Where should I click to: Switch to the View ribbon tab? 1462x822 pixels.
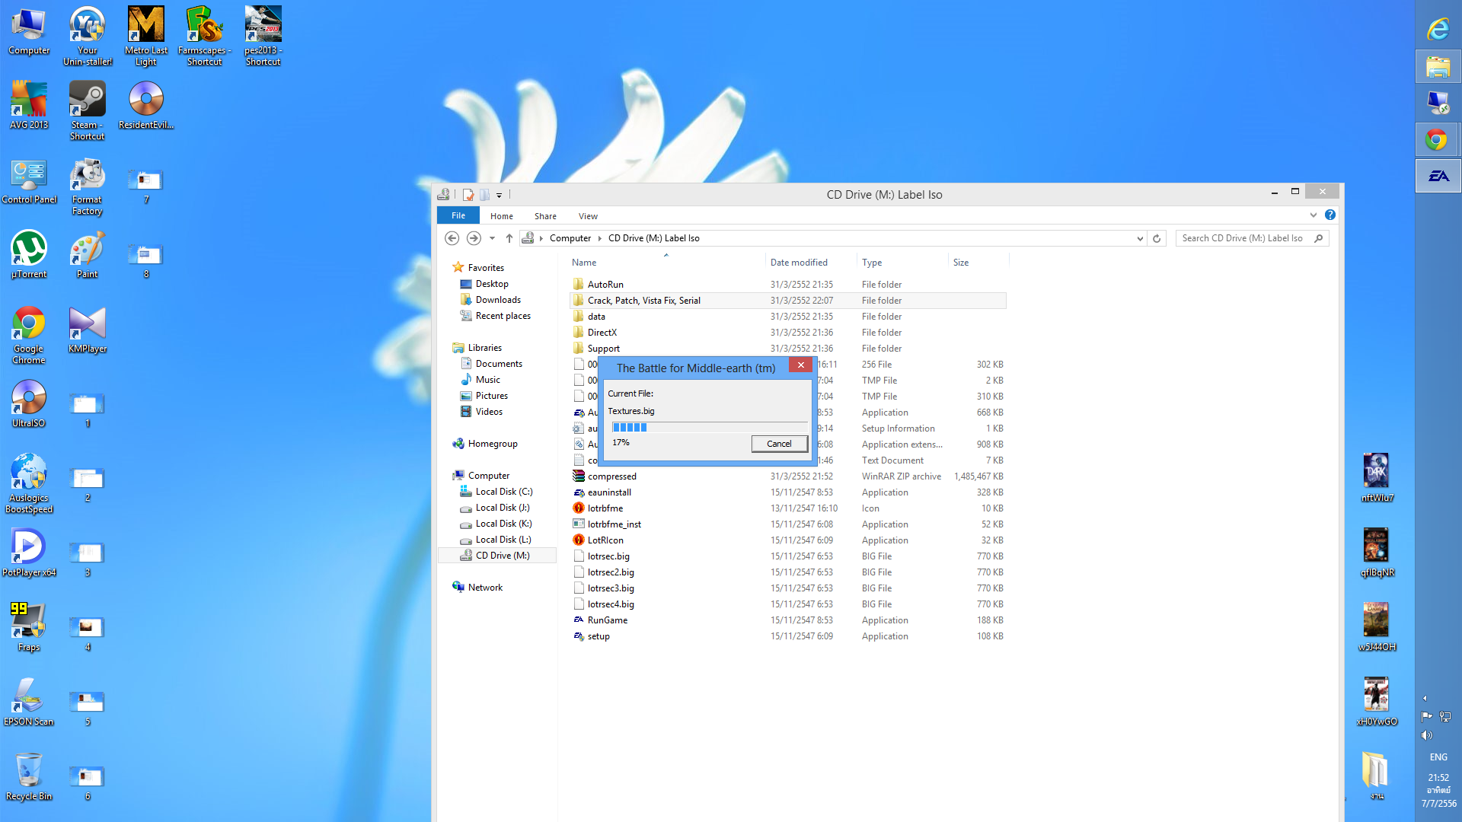pos(587,216)
